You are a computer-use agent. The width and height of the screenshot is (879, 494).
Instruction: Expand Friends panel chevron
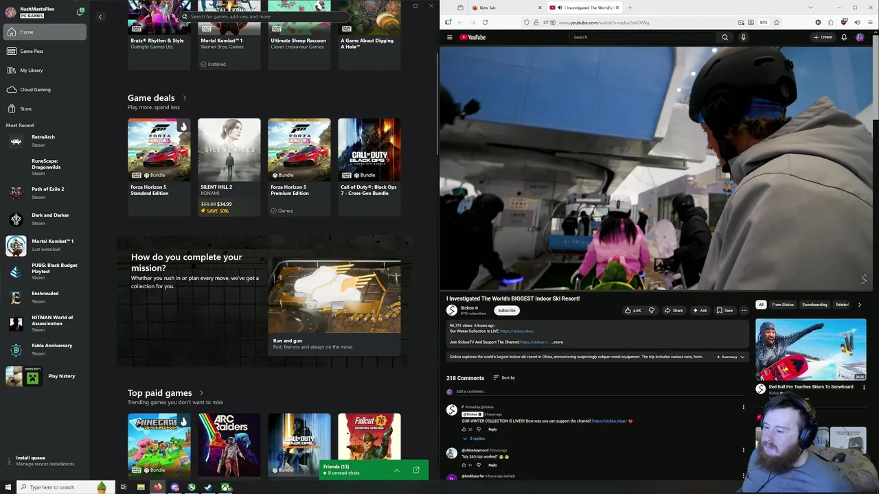(396, 471)
